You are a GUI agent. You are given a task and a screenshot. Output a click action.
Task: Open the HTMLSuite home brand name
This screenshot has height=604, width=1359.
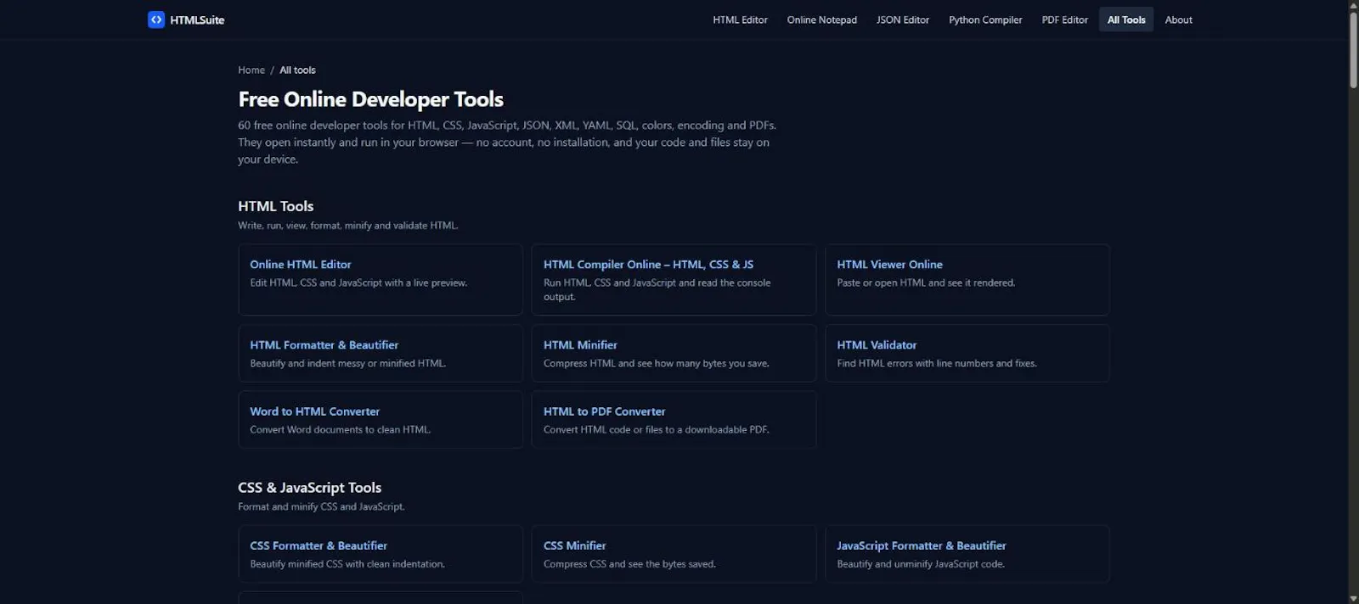coord(197,20)
